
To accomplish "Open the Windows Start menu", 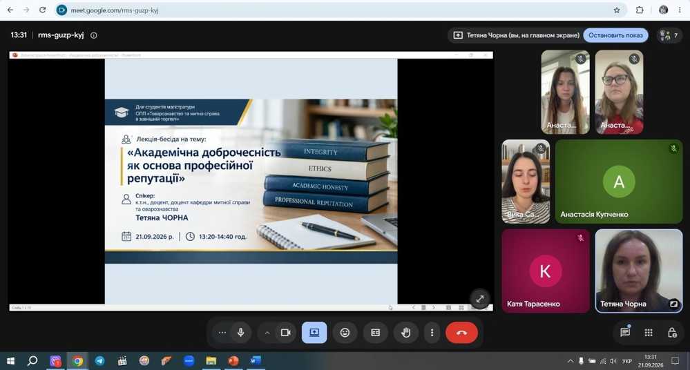I will coord(10,361).
